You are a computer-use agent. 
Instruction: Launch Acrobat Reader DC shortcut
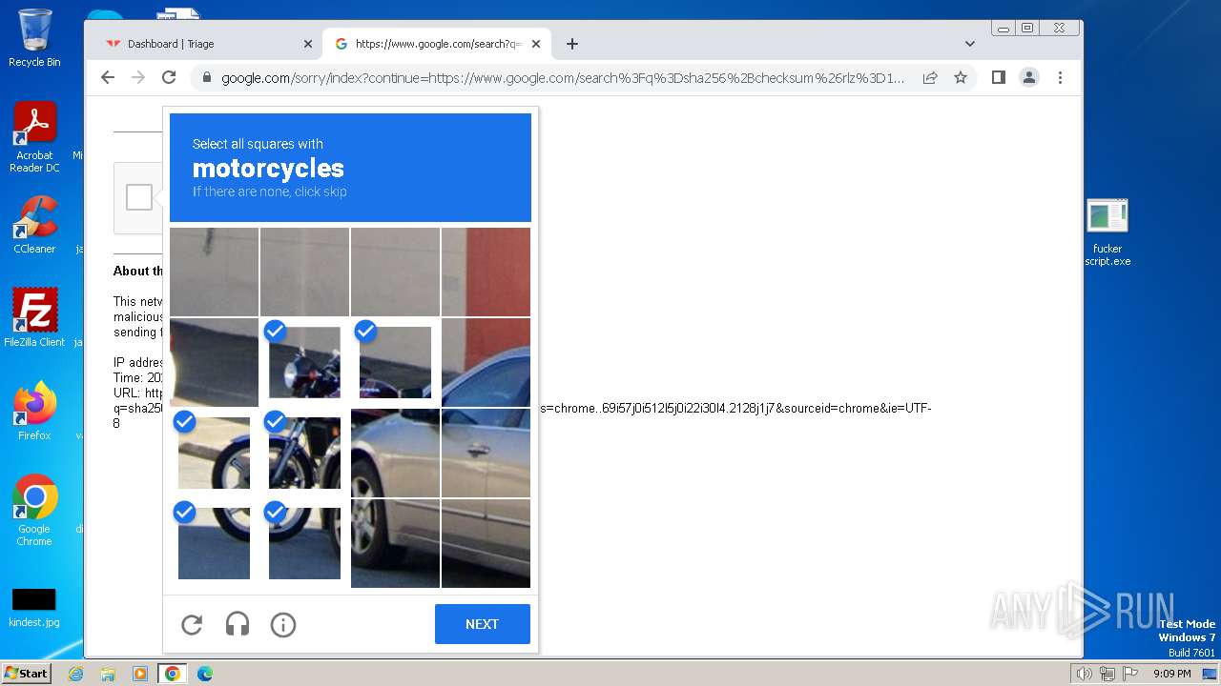(34, 137)
